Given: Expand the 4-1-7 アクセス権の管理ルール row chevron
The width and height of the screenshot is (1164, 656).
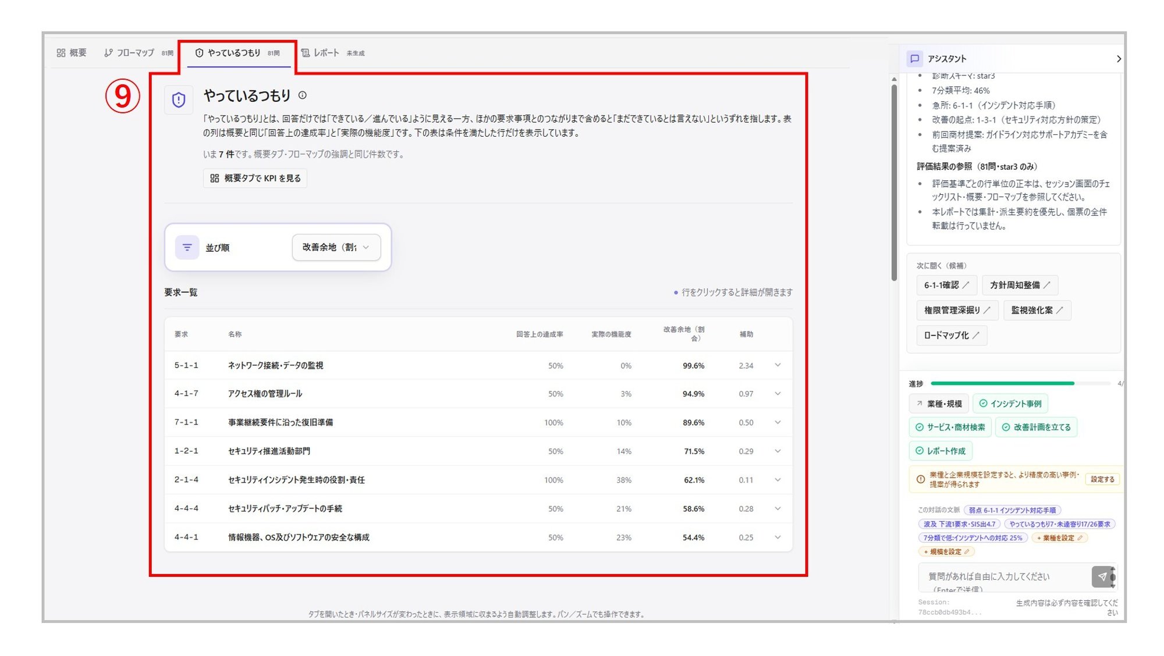Looking at the screenshot, I should [778, 394].
